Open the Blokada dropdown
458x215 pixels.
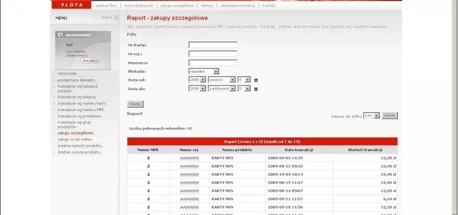pos(204,71)
